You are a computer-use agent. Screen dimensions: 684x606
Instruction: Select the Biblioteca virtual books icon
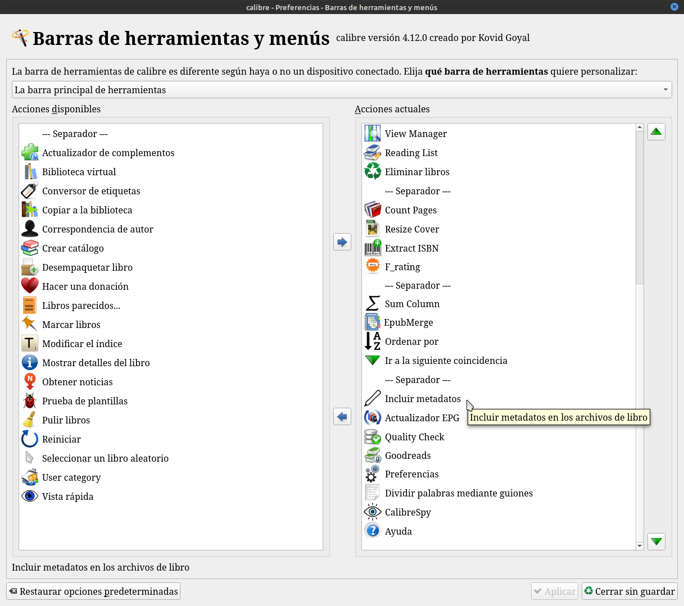tap(30, 172)
